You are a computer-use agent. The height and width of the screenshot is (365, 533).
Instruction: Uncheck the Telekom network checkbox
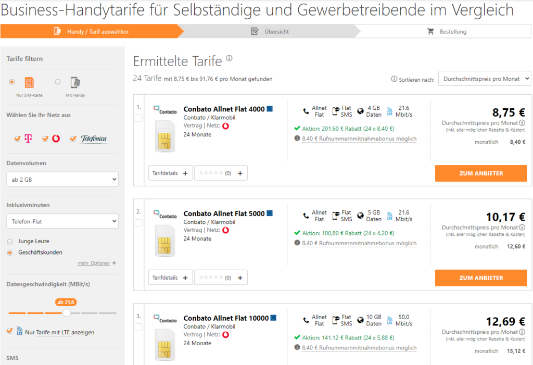(x=17, y=139)
